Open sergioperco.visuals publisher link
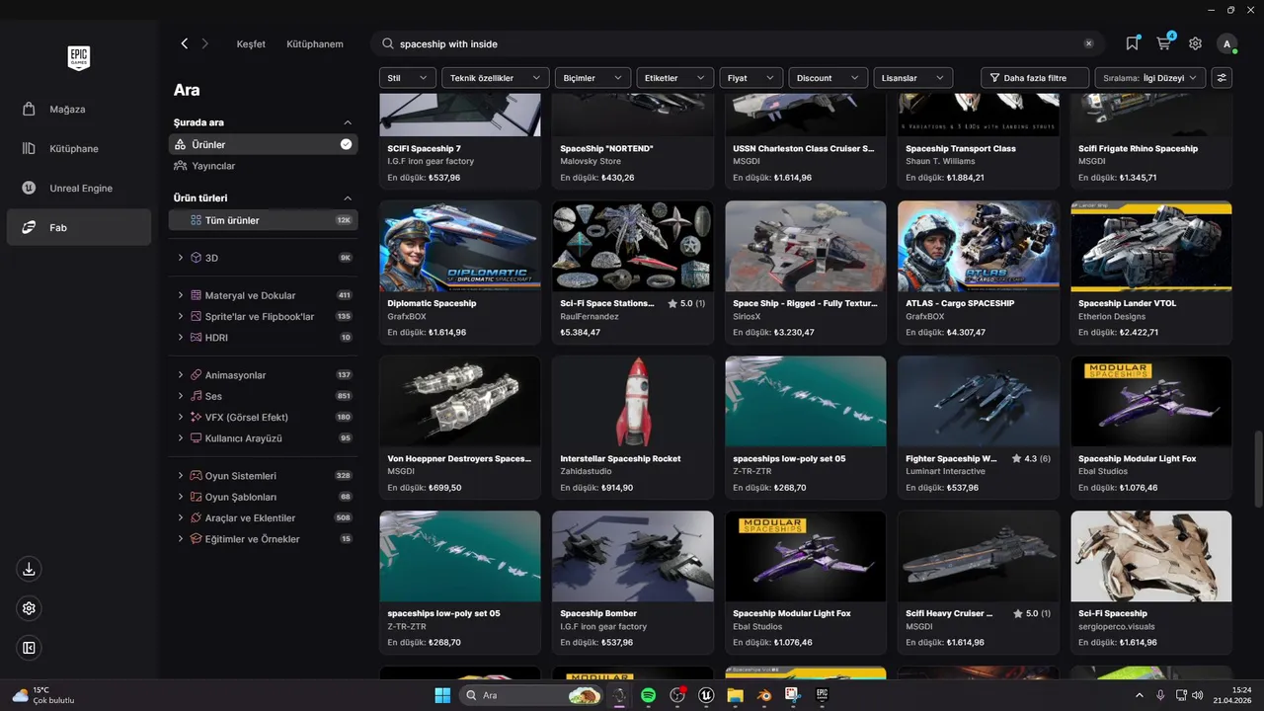Viewport: 1264px width, 711px height. tap(1117, 627)
